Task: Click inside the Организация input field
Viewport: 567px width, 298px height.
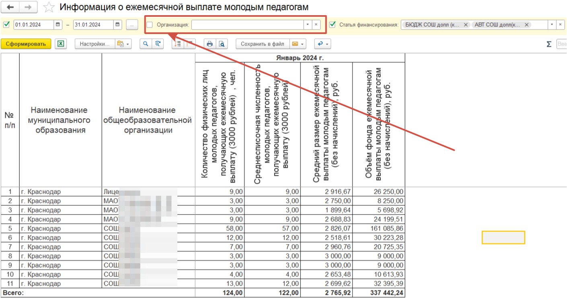Action: (247, 25)
